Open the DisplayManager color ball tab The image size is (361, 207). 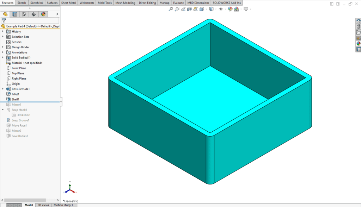(x=43, y=14)
